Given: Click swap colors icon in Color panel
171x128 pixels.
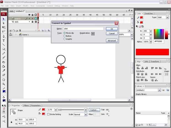Looking at the screenshot, I should 143,26.
